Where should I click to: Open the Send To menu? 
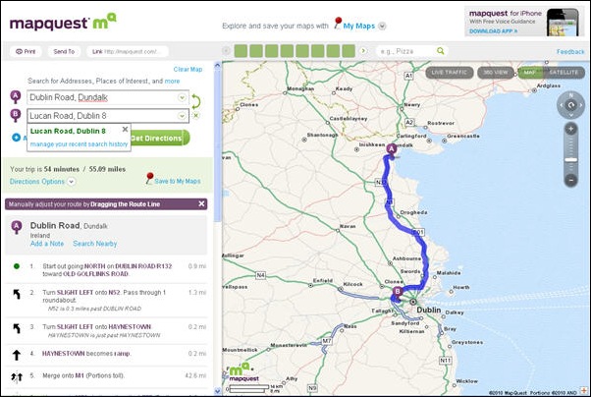point(63,51)
